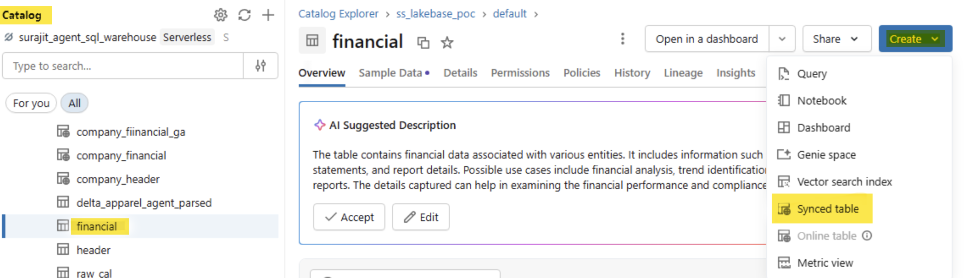Choose Synced table from Create menu
The width and height of the screenshot is (966, 278).
[828, 209]
